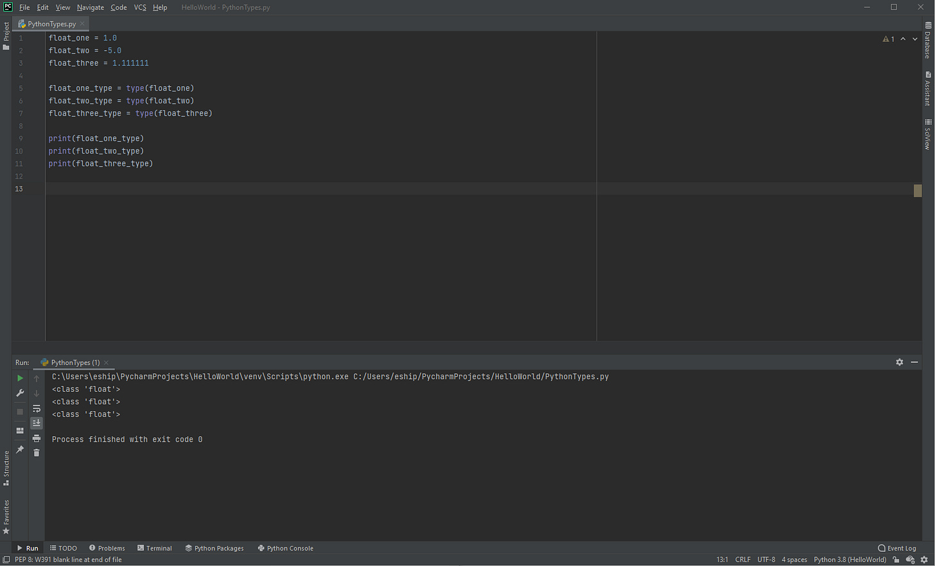Open the Problems tool window
Screen dimensions: 935x566
click(107, 548)
